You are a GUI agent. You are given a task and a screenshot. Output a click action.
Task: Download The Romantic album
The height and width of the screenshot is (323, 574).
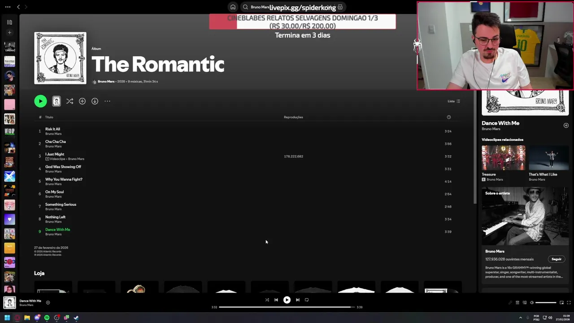pyautogui.click(x=95, y=101)
